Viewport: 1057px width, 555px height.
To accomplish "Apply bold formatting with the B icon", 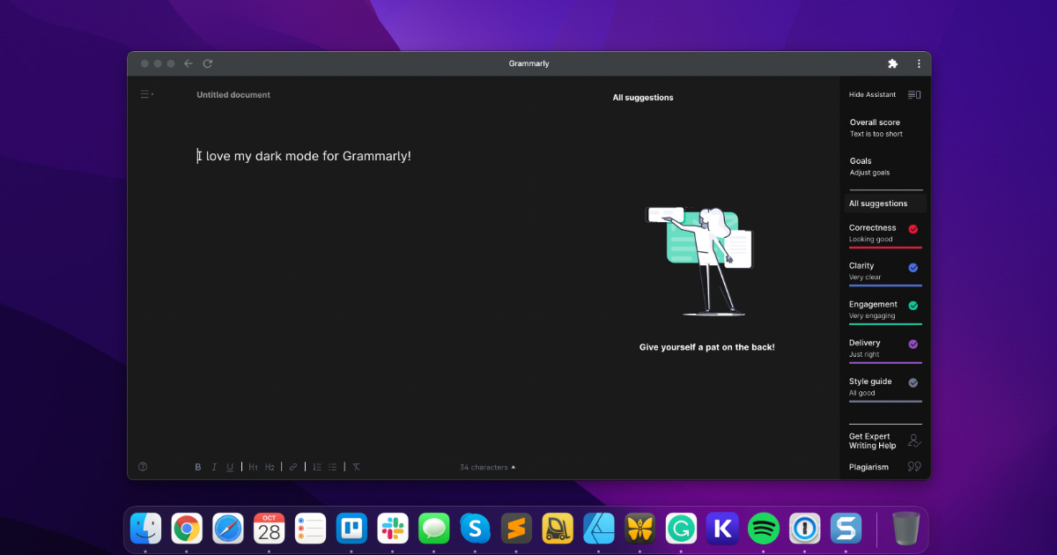I will pos(198,467).
